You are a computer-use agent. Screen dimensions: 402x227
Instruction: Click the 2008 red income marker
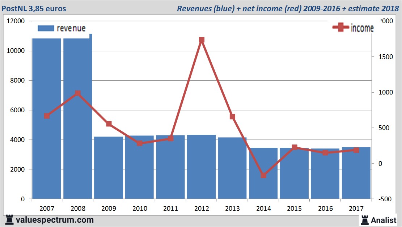point(78,93)
